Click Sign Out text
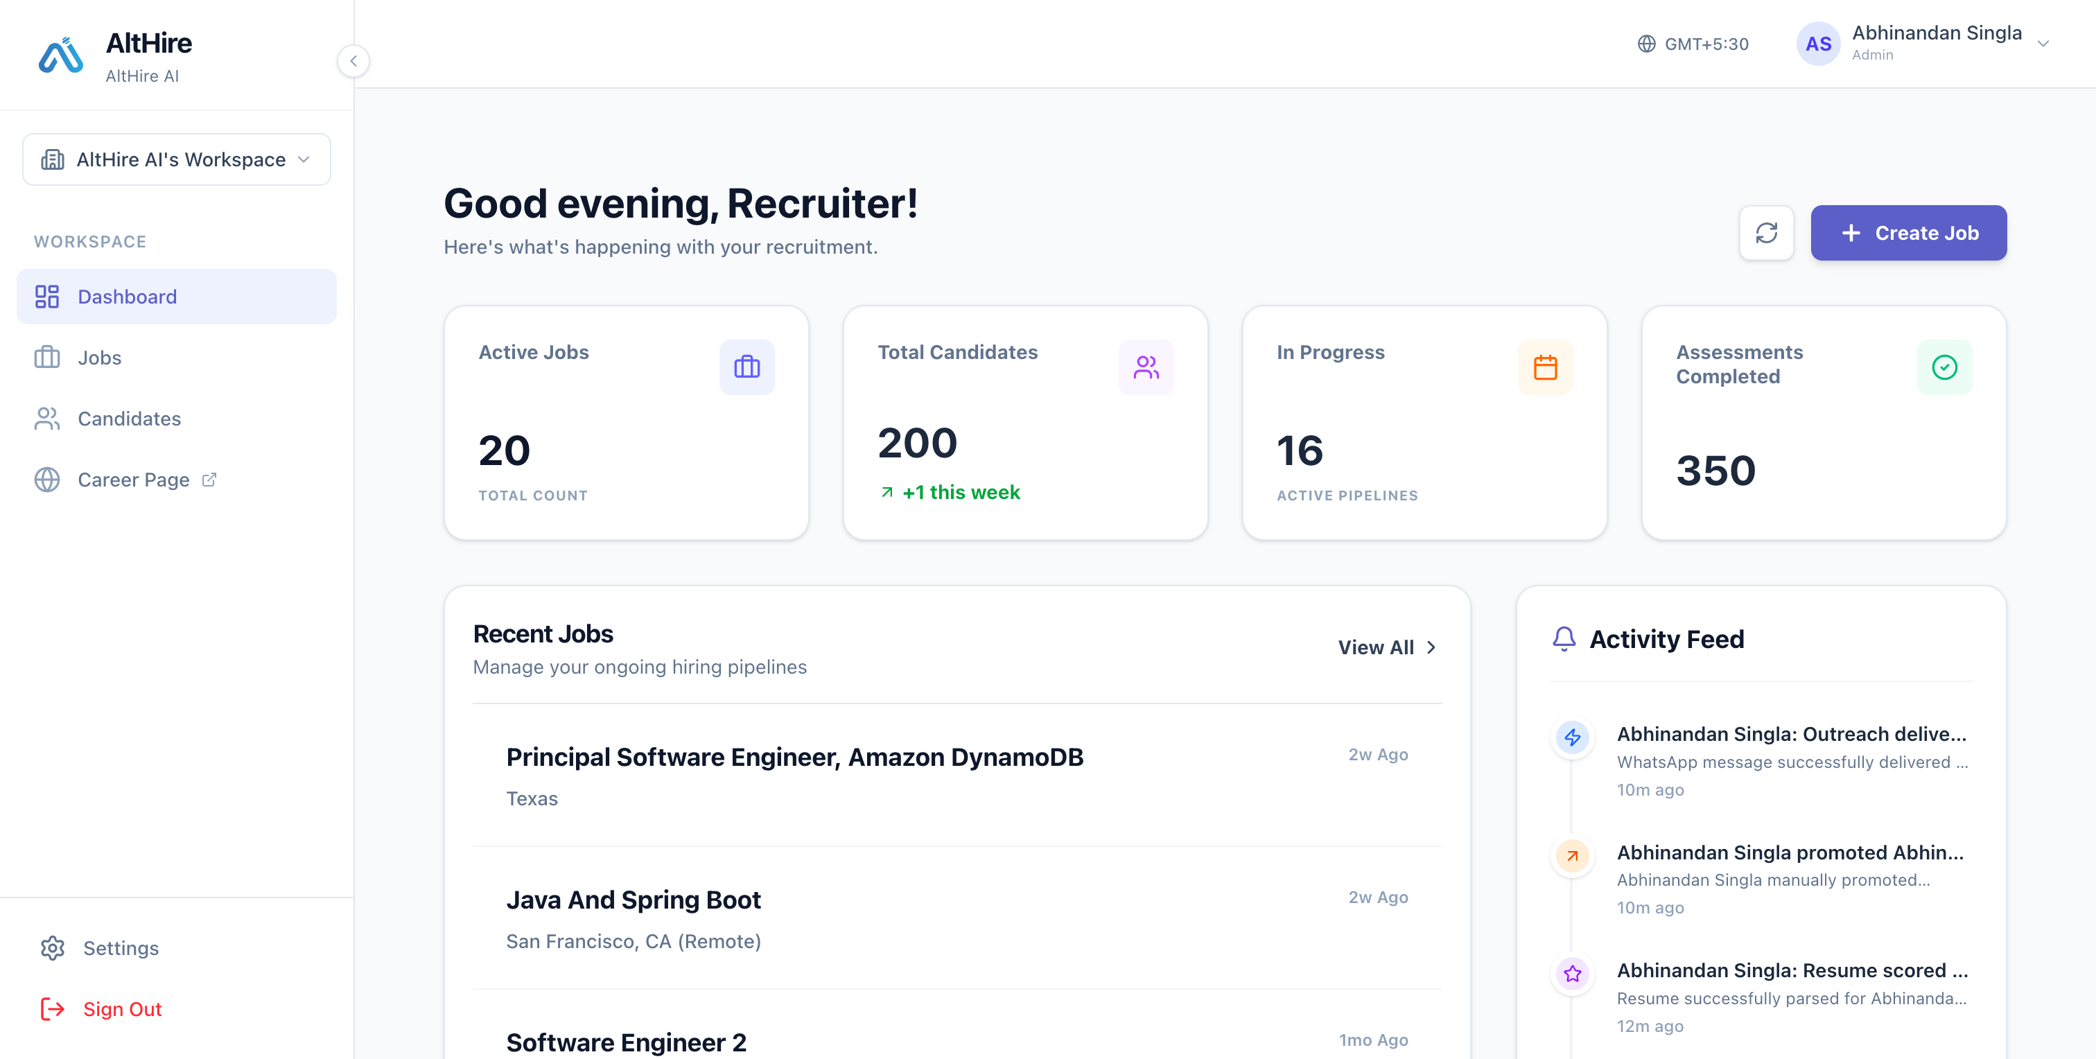Image resolution: width=2096 pixels, height=1059 pixels. pos(122,1008)
